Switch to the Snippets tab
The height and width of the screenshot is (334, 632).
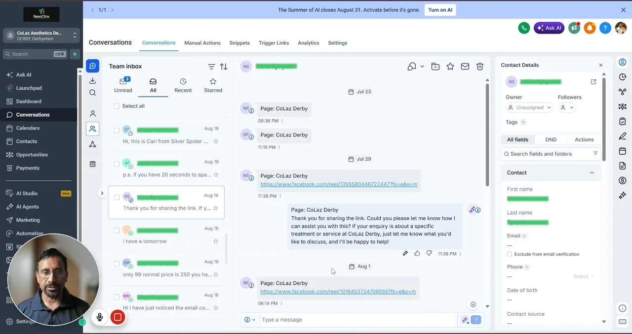tap(239, 43)
